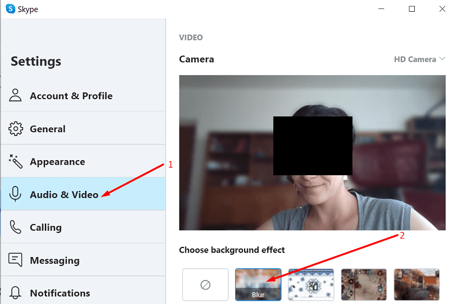Viewport: 449px width, 304px height.
Task: Click the Camera label
Action: point(196,59)
